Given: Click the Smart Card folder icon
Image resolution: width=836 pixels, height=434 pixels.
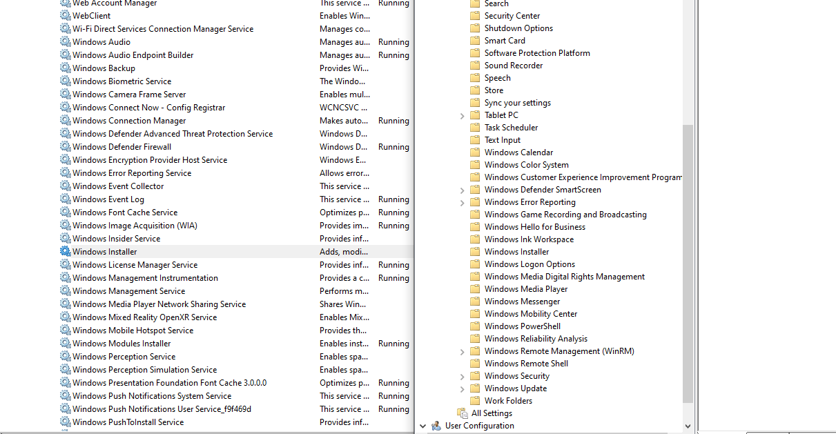Looking at the screenshot, I should pyautogui.click(x=475, y=41).
